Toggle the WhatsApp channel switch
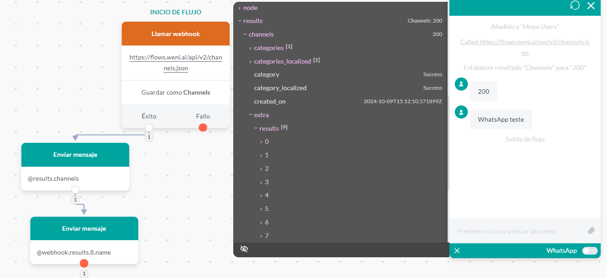Image resolution: width=607 pixels, height=278 pixels. click(589, 251)
